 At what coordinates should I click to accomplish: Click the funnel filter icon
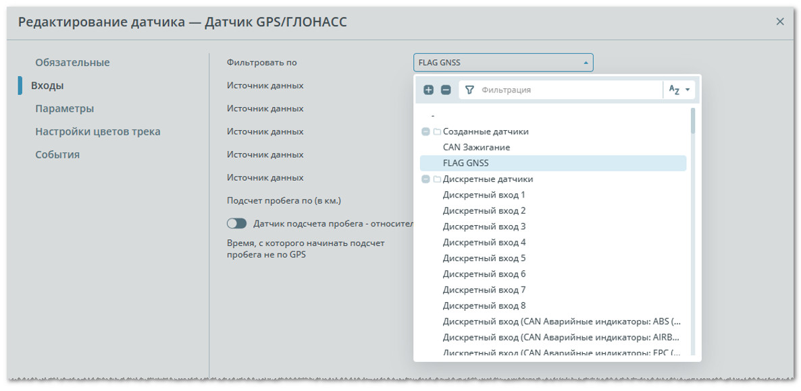[470, 90]
